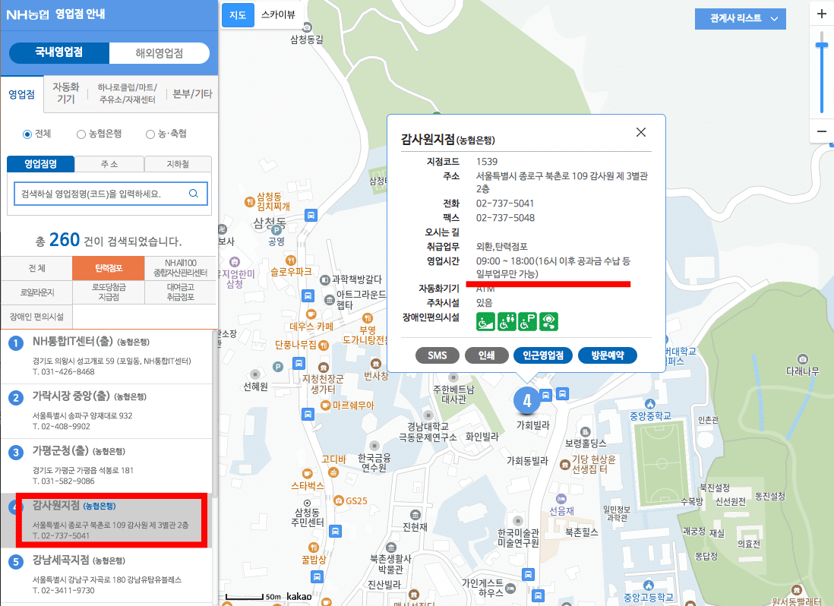Screen dimensions: 834x606
Task: Click the 꿀밥상 restaurant icon
Action: [313, 547]
